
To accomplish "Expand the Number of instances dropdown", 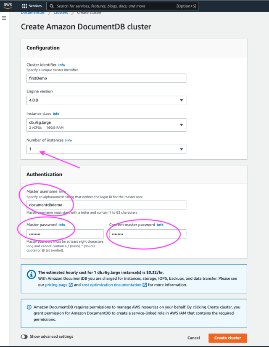I will pos(182,149).
